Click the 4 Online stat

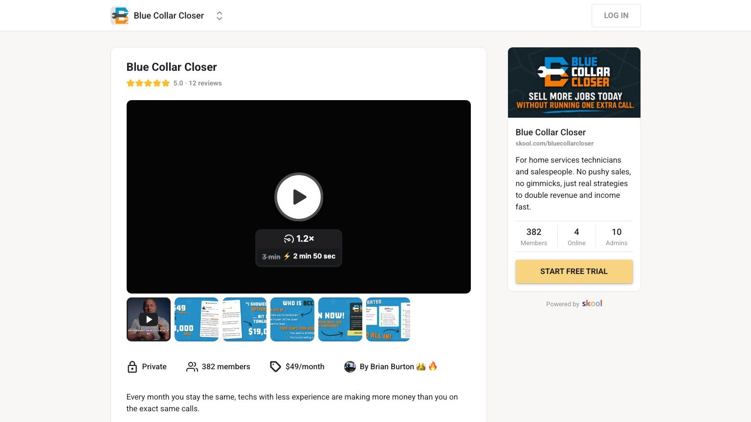(576, 236)
